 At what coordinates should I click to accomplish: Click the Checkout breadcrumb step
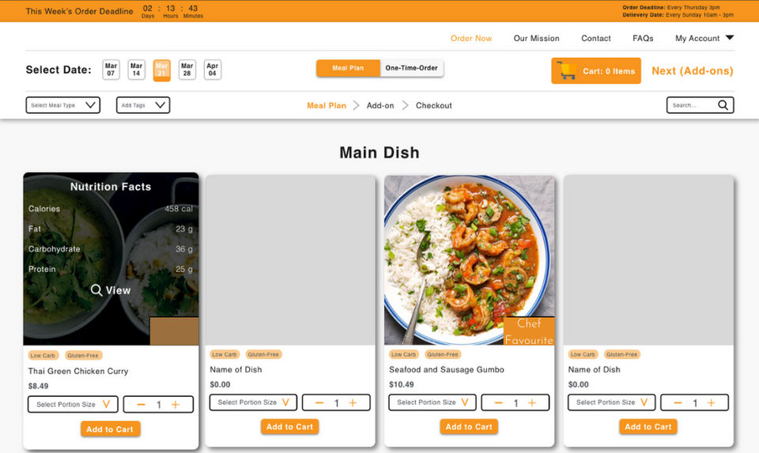pos(434,105)
